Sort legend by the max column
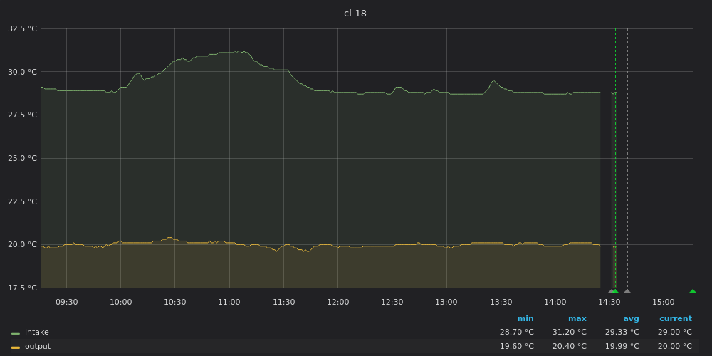The width and height of the screenshot is (712, 356). tap(577, 319)
